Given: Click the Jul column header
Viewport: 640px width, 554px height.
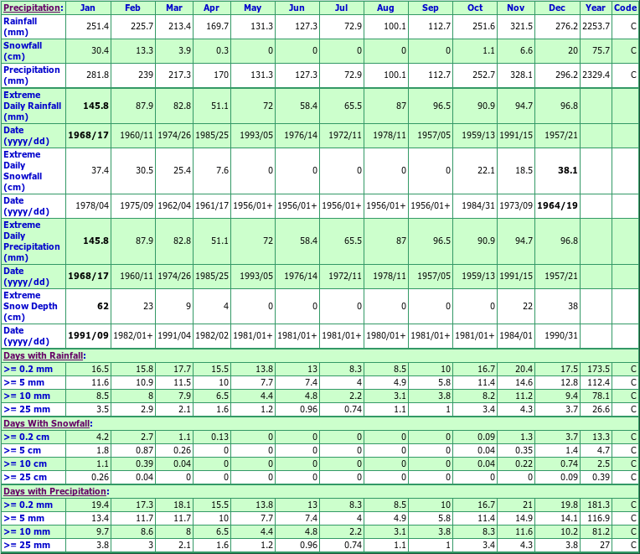Looking at the screenshot, I should click(x=341, y=8).
